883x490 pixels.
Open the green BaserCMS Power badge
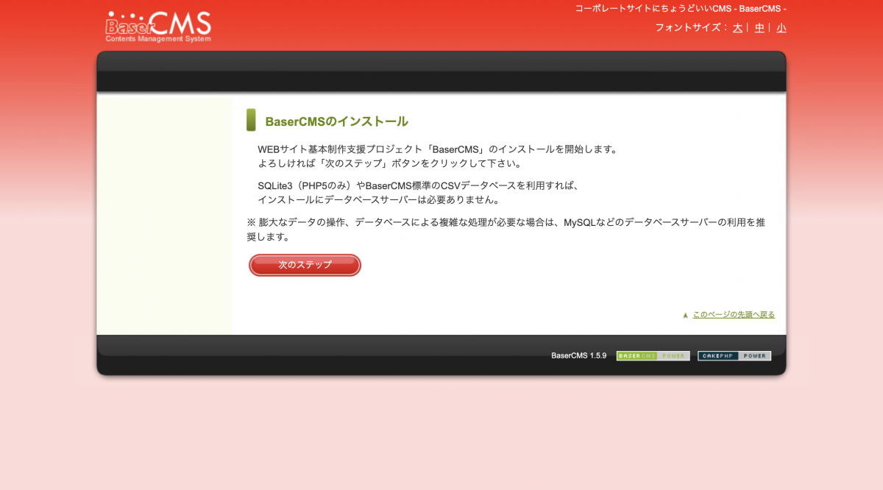point(653,356)
